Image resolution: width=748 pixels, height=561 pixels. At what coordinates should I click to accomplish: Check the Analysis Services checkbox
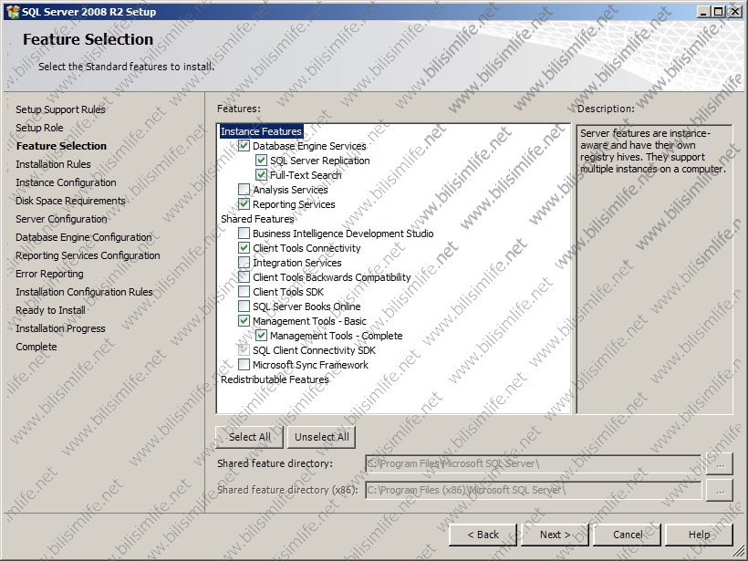(244, 190)
